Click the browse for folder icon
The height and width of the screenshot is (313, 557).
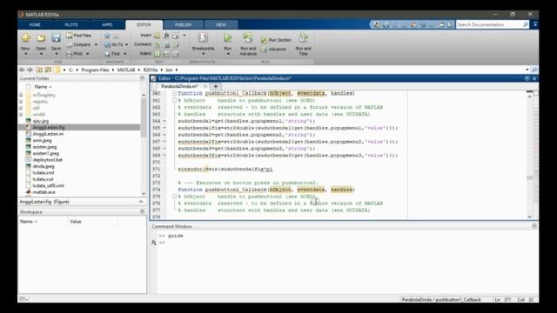(48, 70)
